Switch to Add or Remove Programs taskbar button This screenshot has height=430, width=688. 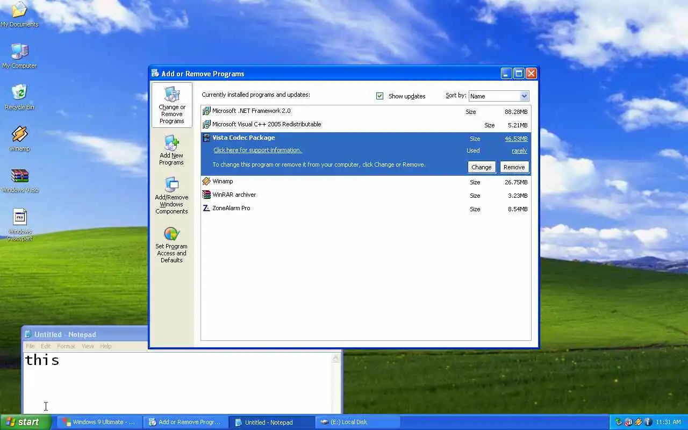coord(186,422)
